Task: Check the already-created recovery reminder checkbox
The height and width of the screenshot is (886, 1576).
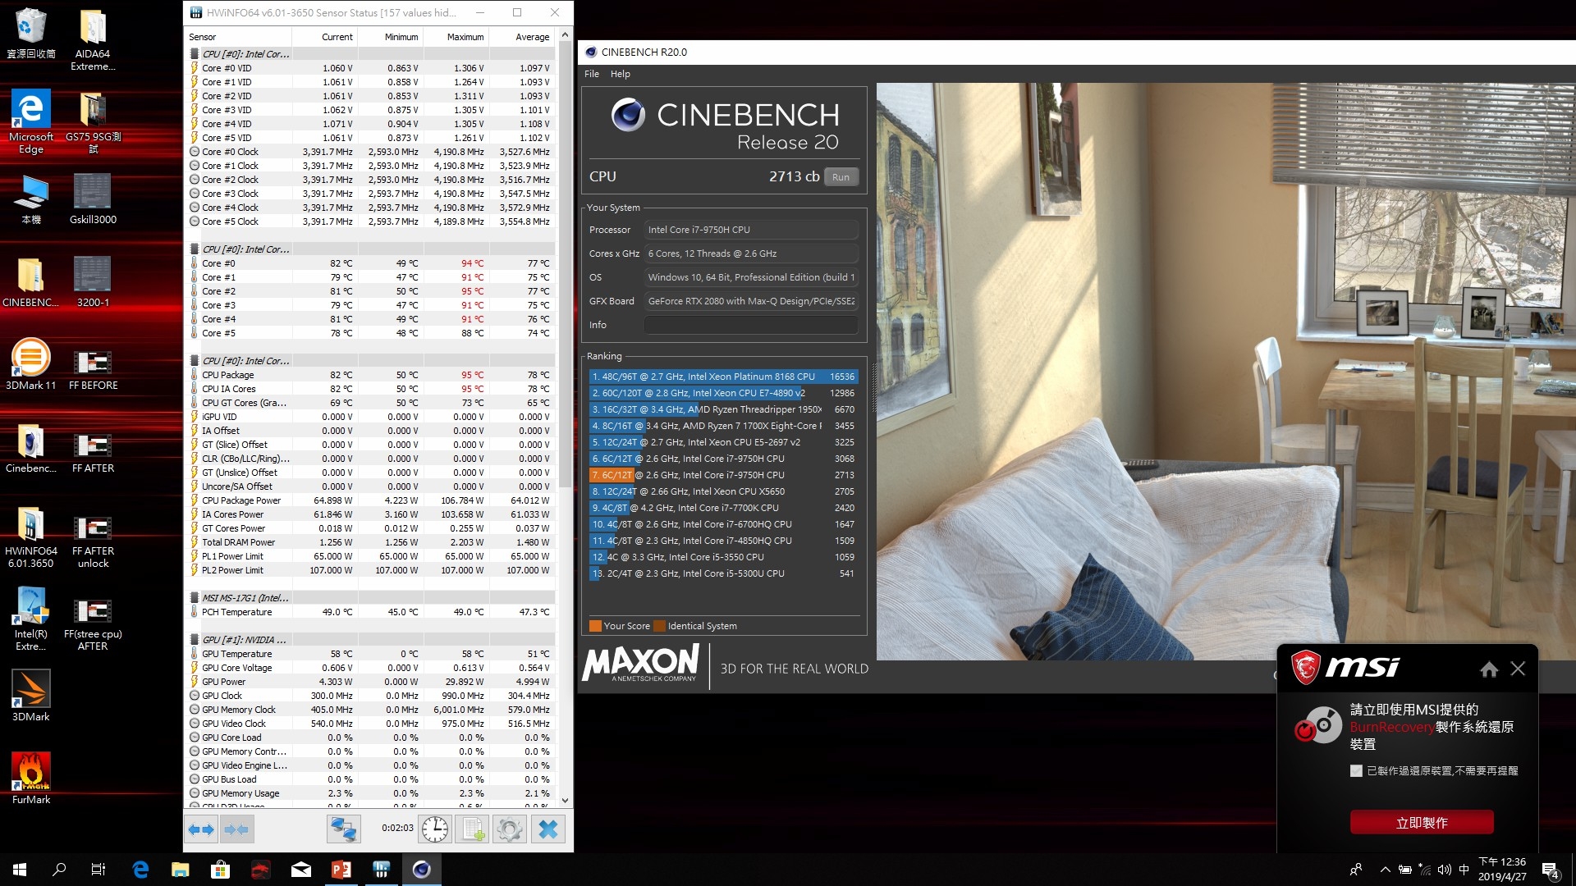Action: pos(1356,771)
